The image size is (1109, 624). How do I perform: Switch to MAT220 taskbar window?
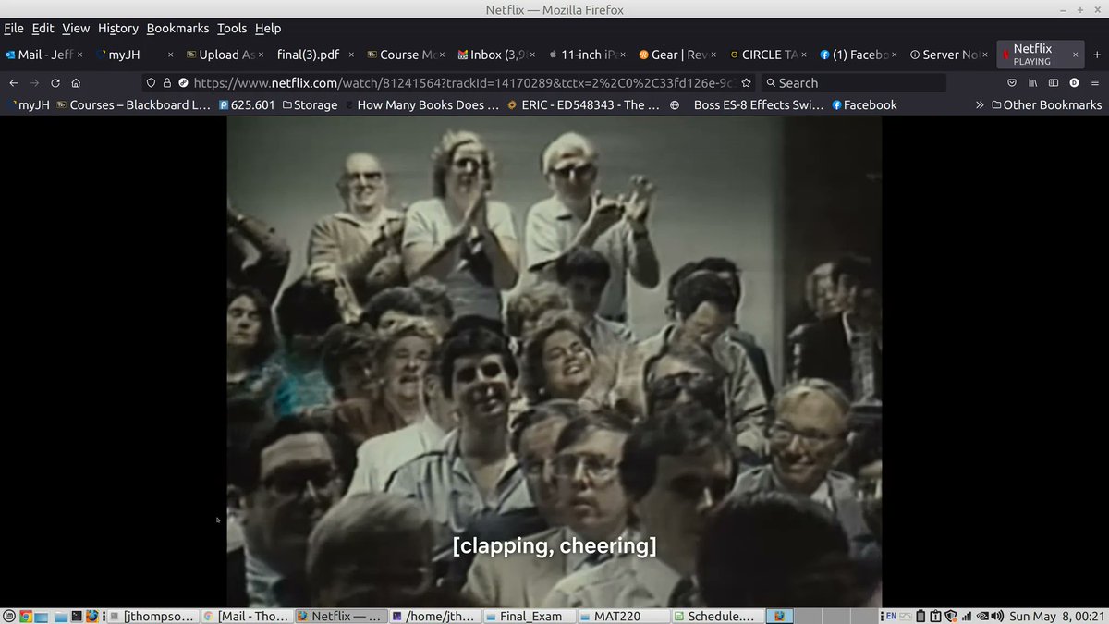622,616
